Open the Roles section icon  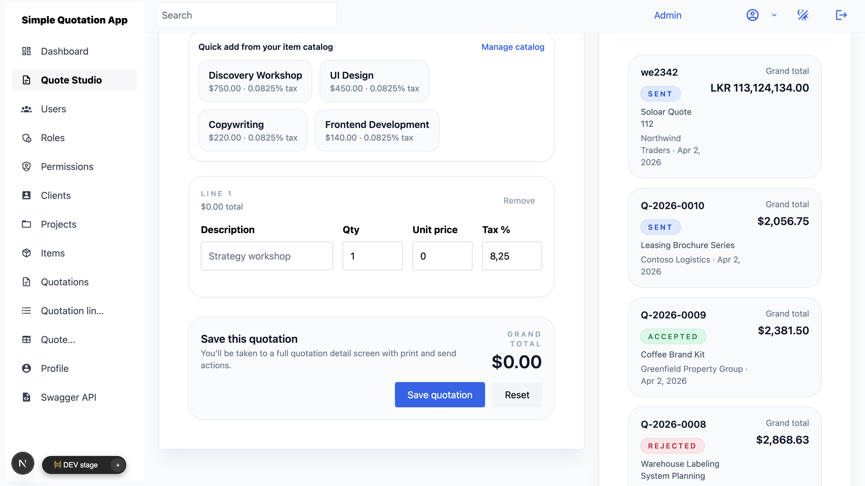(26, 138)
